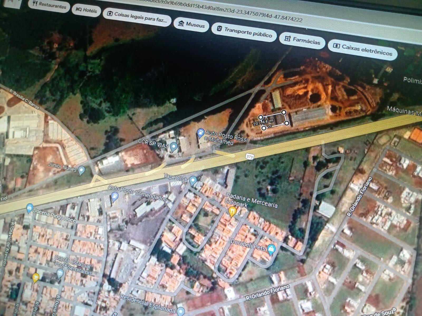This screenshot has height=316, width=422.
Task: Click the measurement point at the rectangle's top-right corner
Action: (284, 112)
